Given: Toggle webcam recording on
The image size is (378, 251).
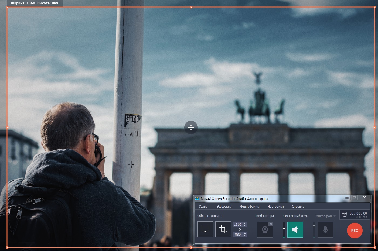Looking at the screenshot, I should [264, 230].
